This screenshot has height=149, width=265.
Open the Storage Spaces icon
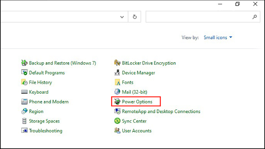[x=24, y=121]
